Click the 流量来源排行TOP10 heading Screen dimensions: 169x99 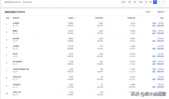click(15, 12)
